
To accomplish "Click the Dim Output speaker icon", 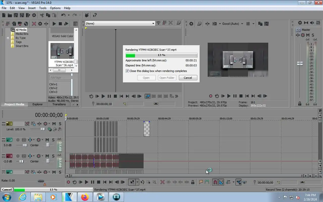I will point(312,23).
